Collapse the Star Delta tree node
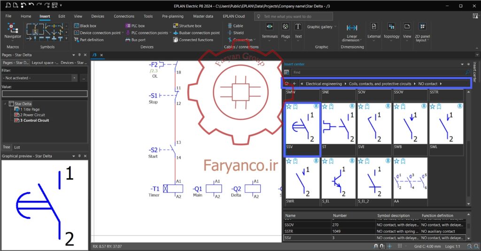 coord(5,104)
